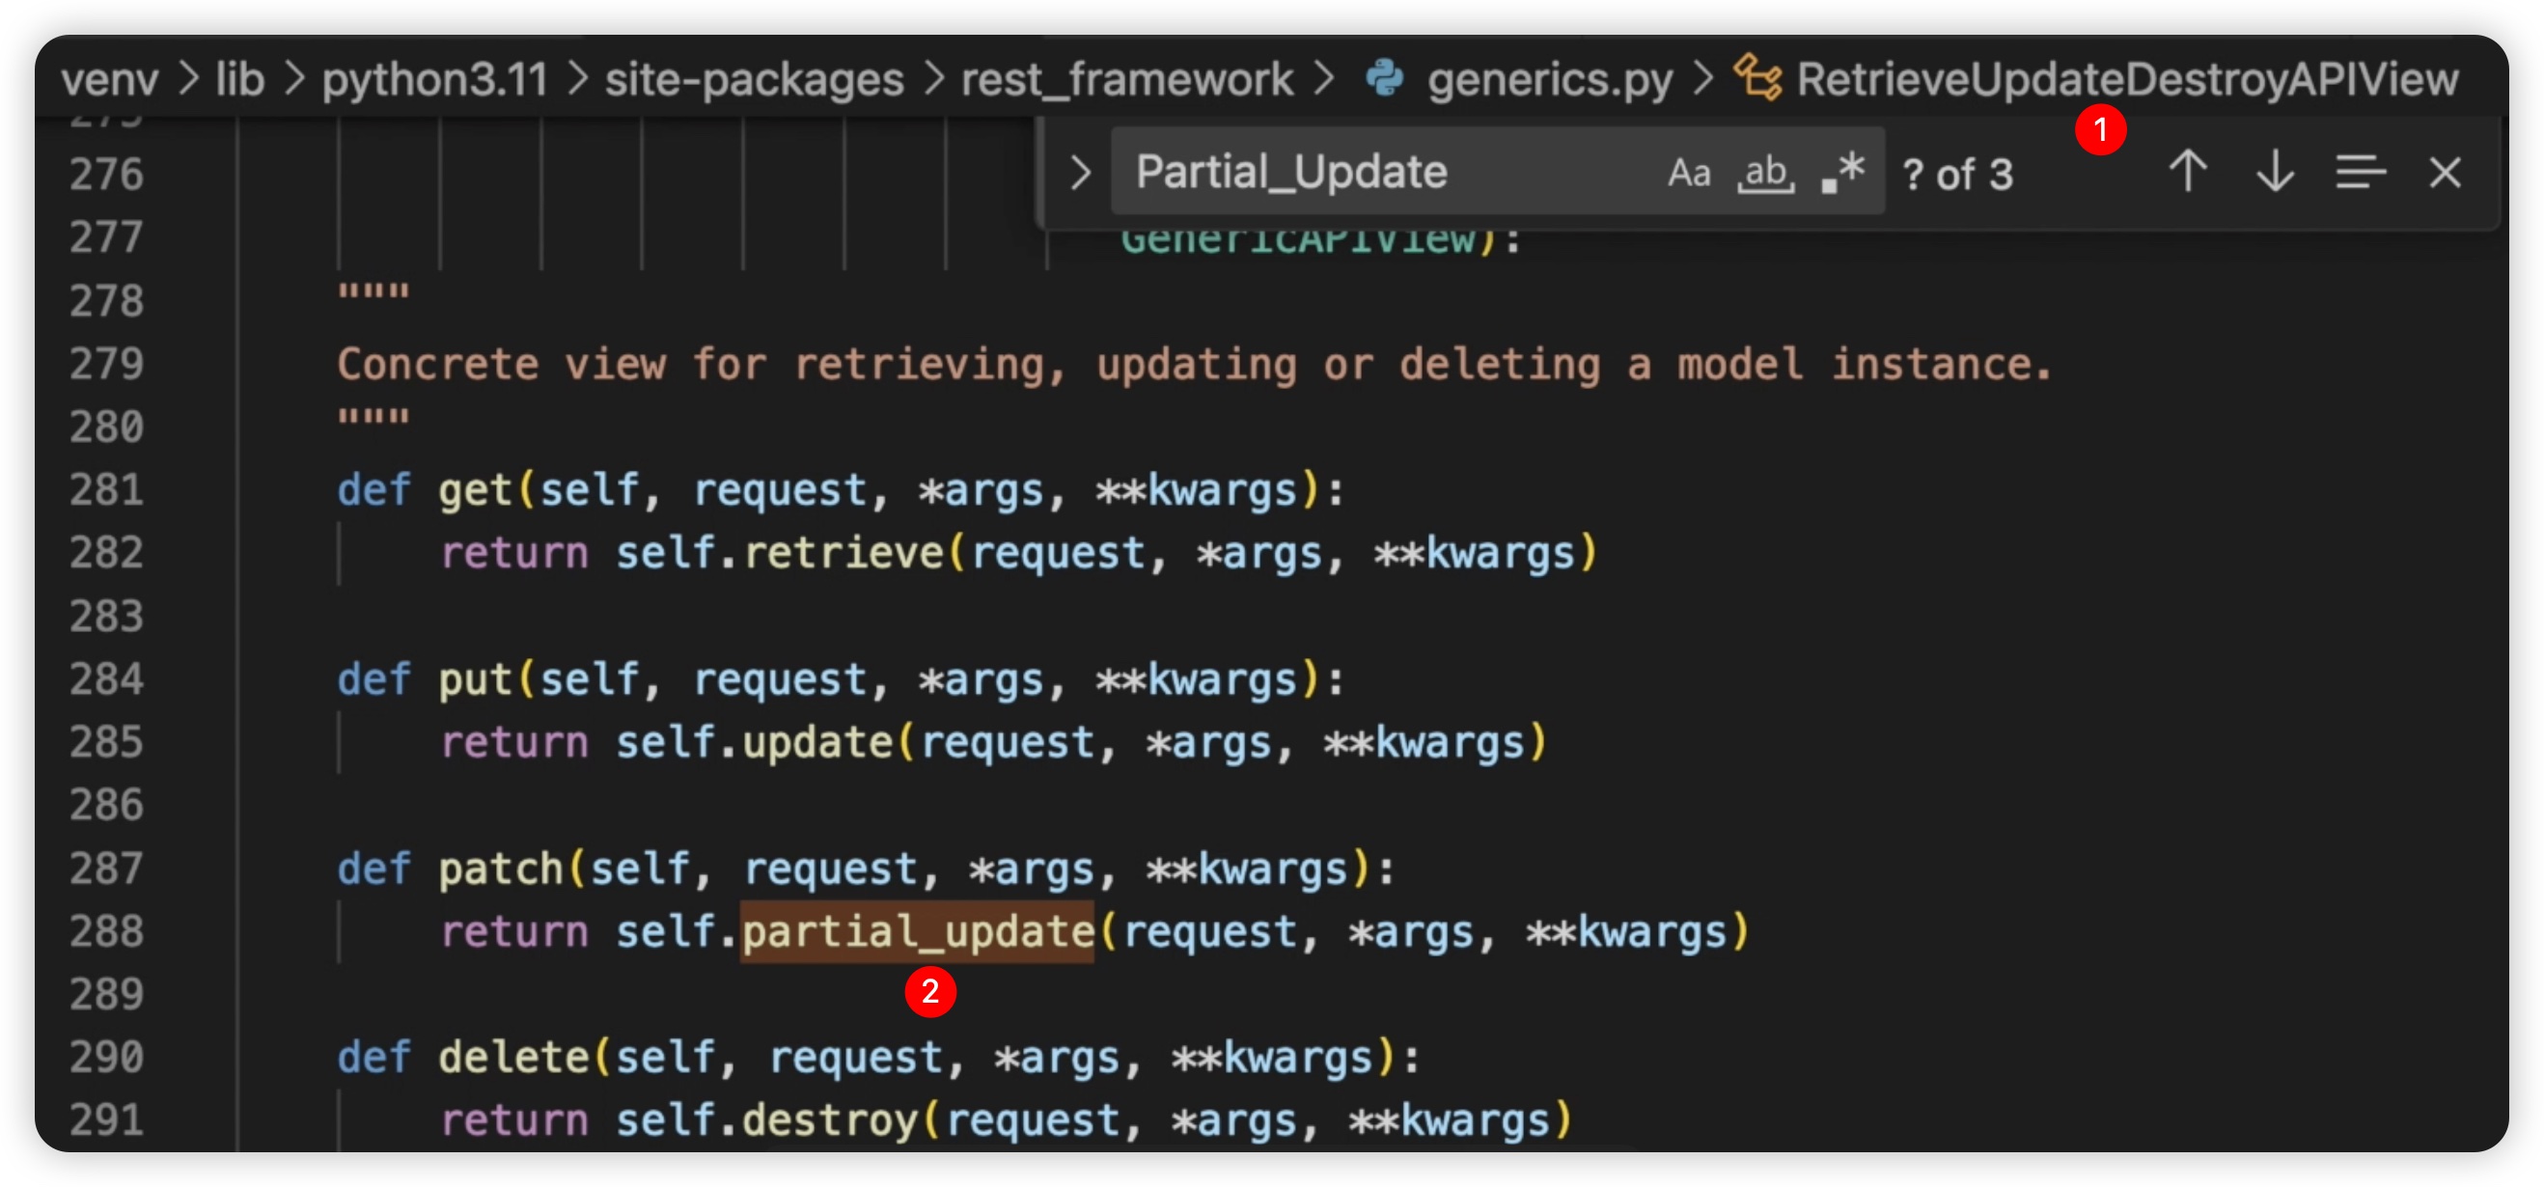Click 'retrieve' call on line 282

point(843,553)
